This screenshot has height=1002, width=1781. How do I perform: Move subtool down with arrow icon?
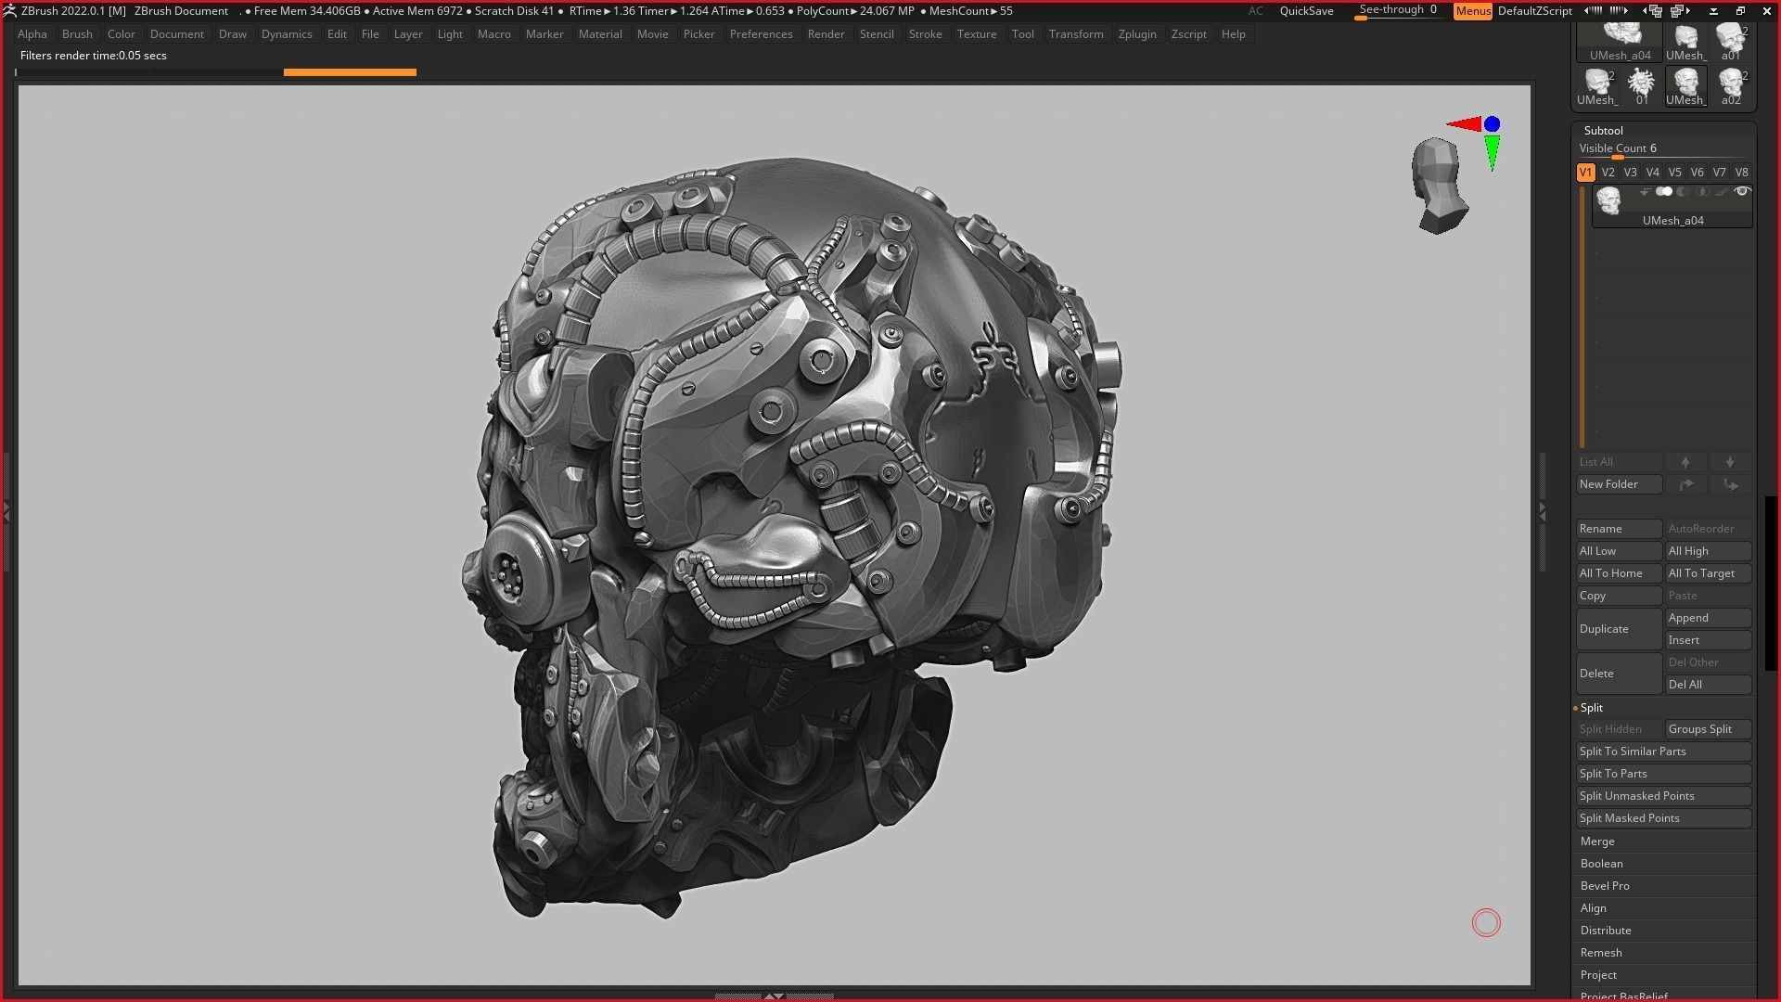coord(1730,462)
